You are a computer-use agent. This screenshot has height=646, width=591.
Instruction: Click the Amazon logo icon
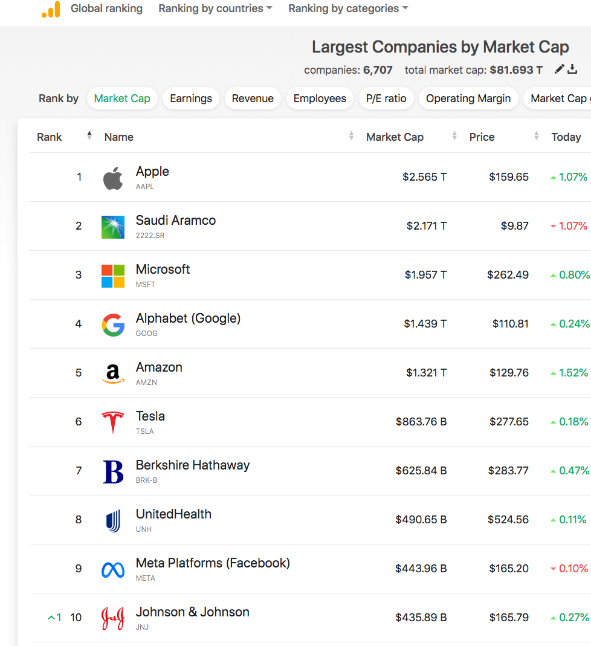point(113,373)
